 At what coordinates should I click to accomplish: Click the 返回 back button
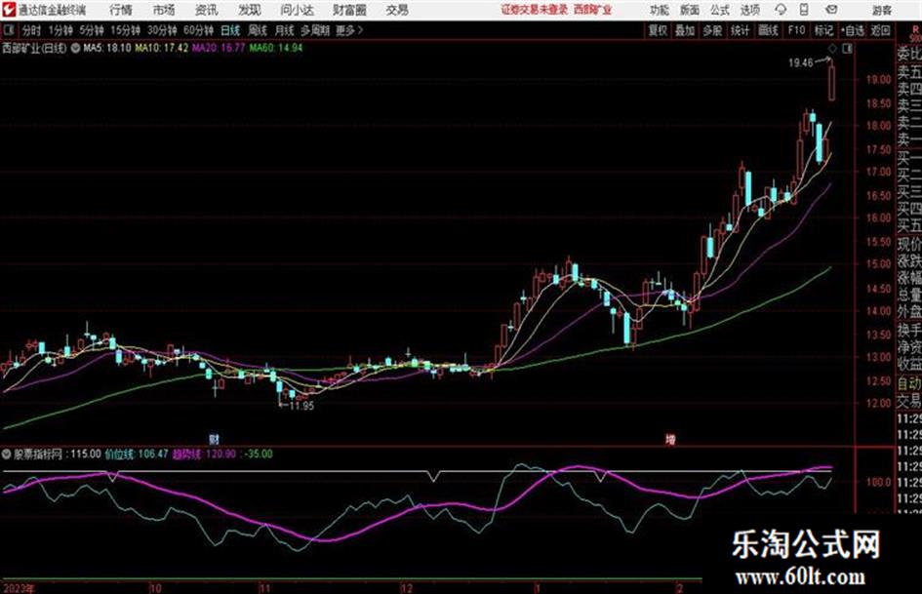point(881,30)
